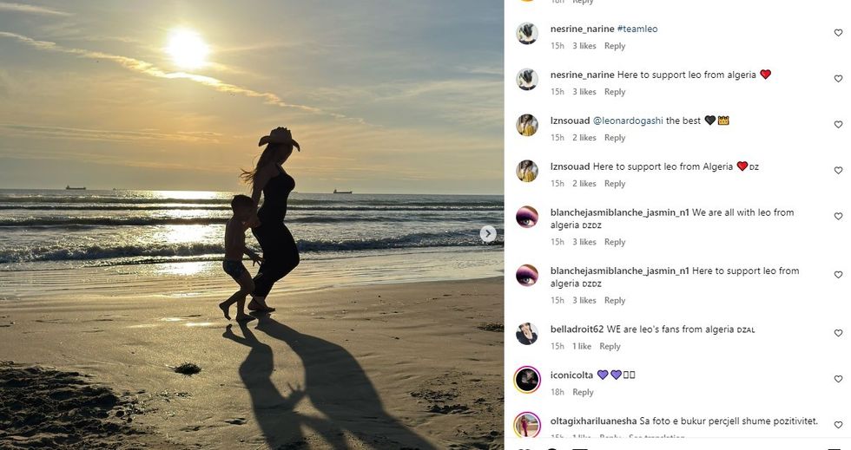Screen dimensions: 851x450
Task: Toggle like on blanchejasmi's "We are all with leo" comment
Action: point(838,217)
